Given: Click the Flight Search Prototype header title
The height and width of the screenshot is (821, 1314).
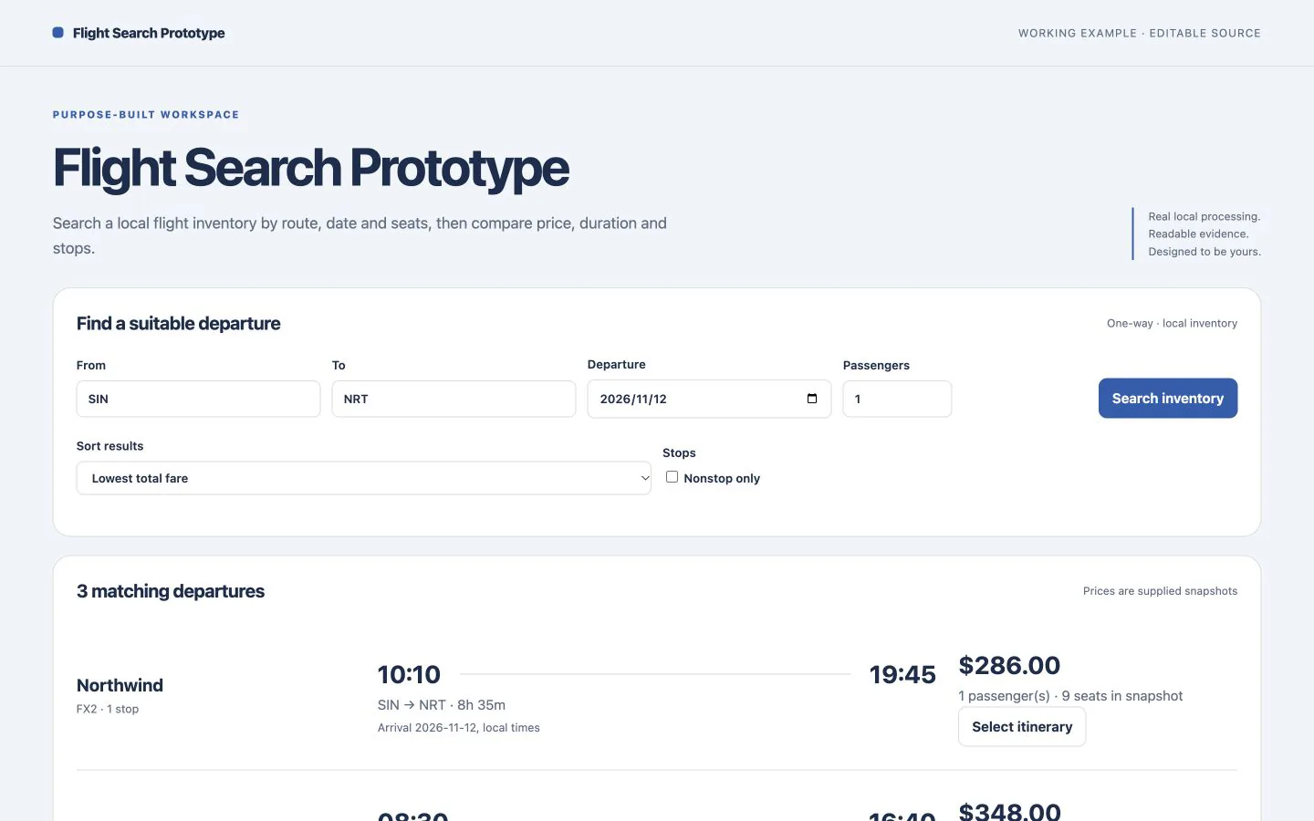Looking at the screenshot, I should point(149,33).
